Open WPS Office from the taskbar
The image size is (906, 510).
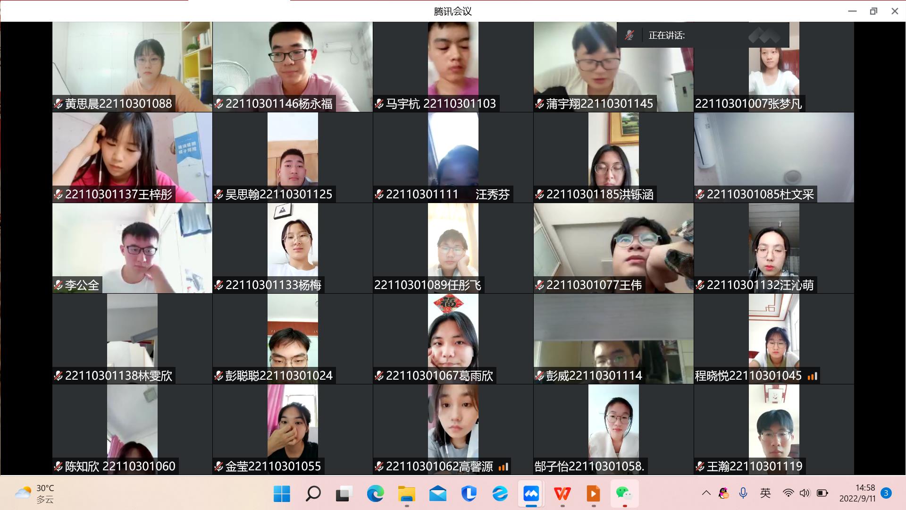coord(562,494)
